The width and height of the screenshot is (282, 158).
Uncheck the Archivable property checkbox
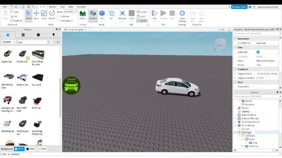point(258,52)
